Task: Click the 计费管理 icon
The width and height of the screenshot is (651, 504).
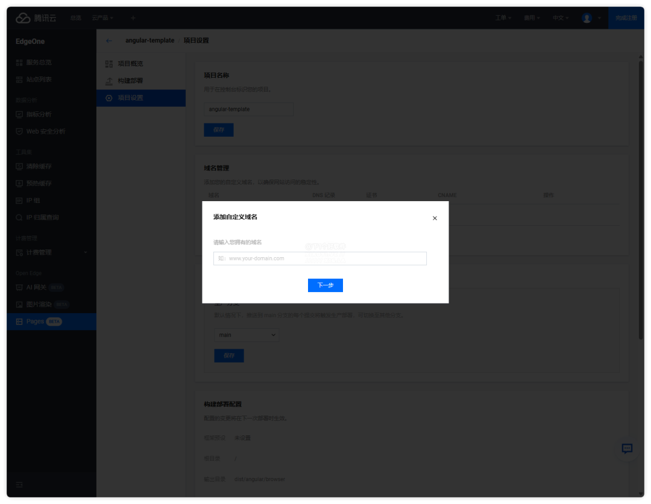Action: point(19,252)
